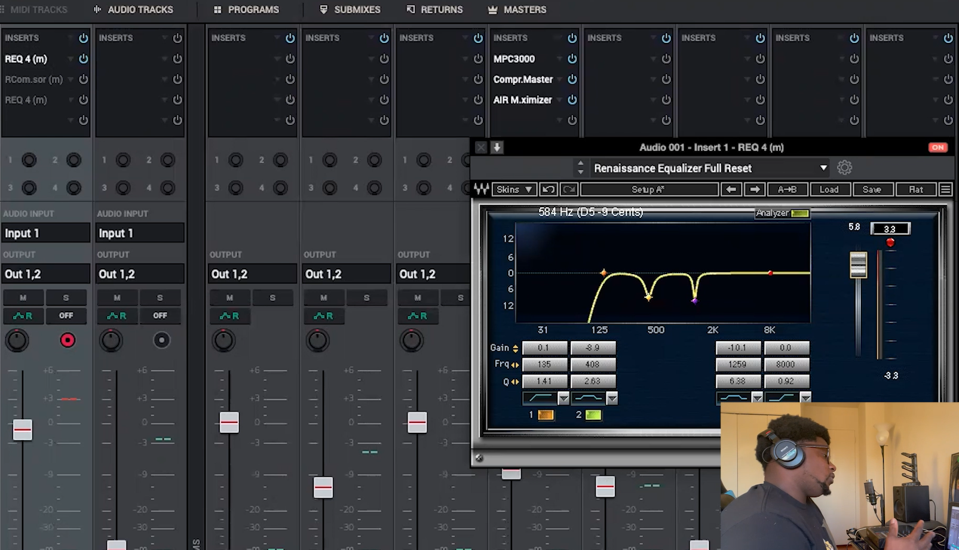Click the undo arrow in REQ 4

coord(549,189)
